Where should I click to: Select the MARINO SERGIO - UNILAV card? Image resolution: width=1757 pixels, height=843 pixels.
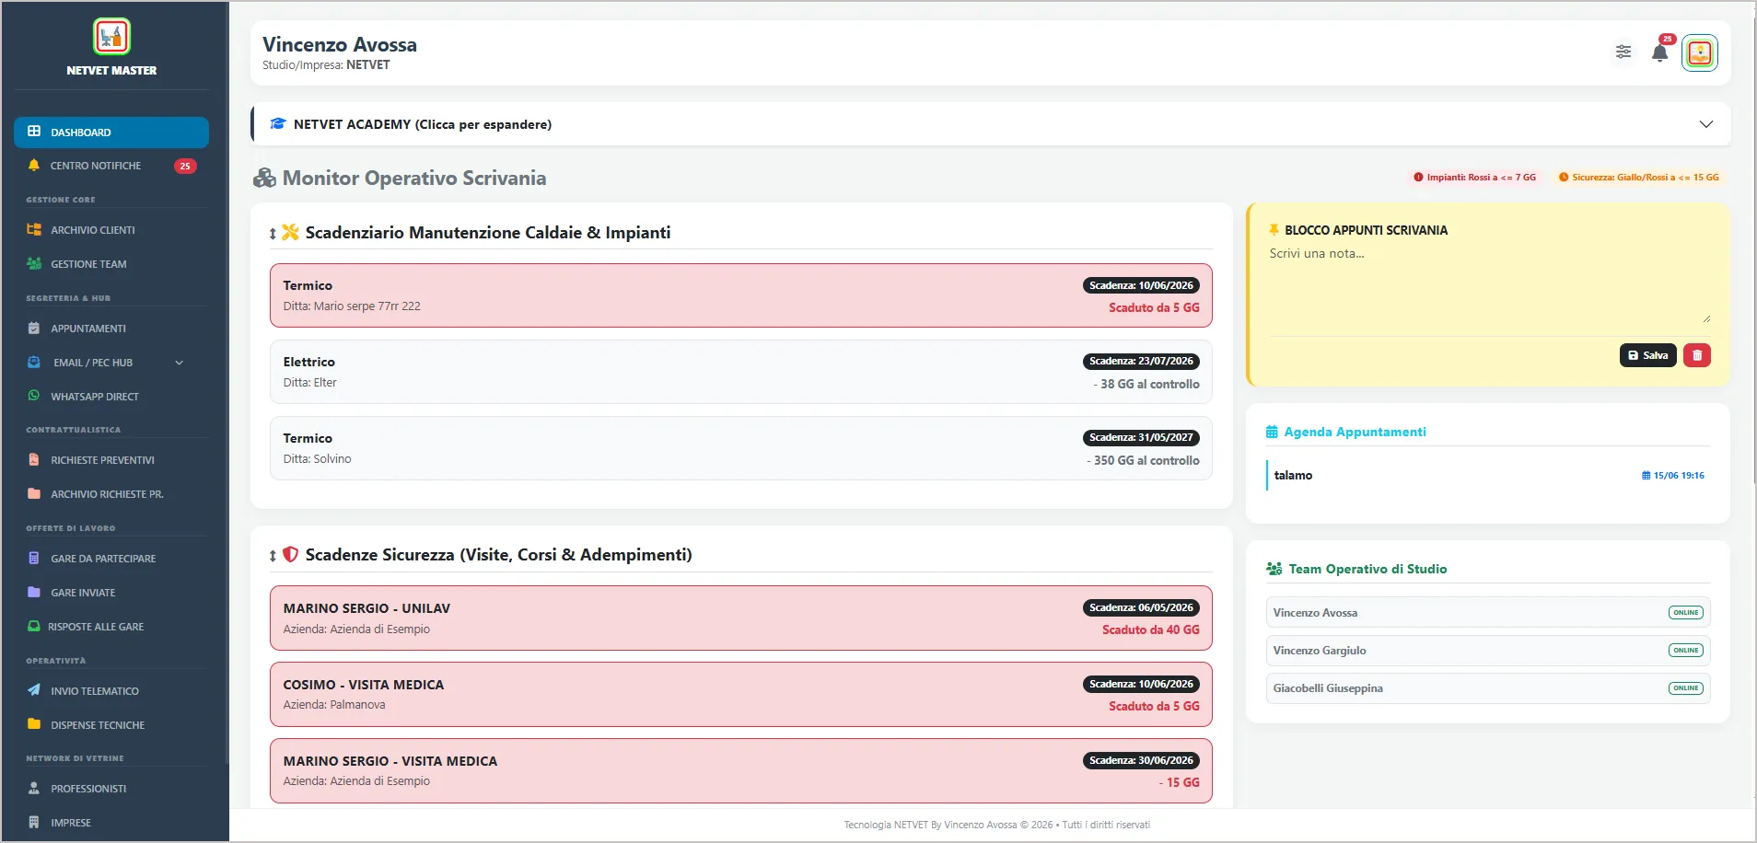(741, 618)
